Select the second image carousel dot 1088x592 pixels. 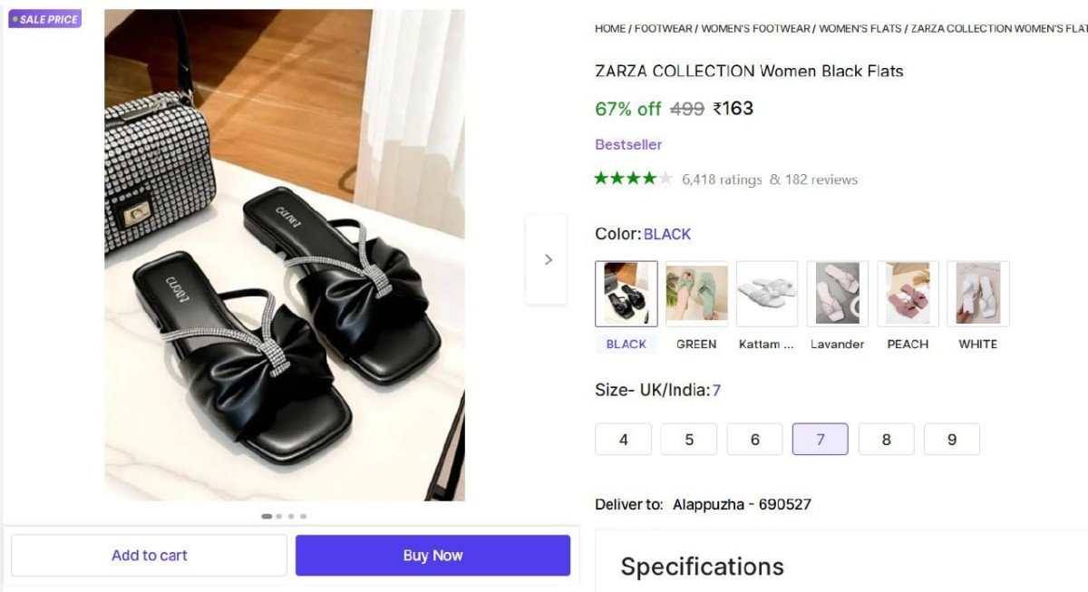(279, 515)
